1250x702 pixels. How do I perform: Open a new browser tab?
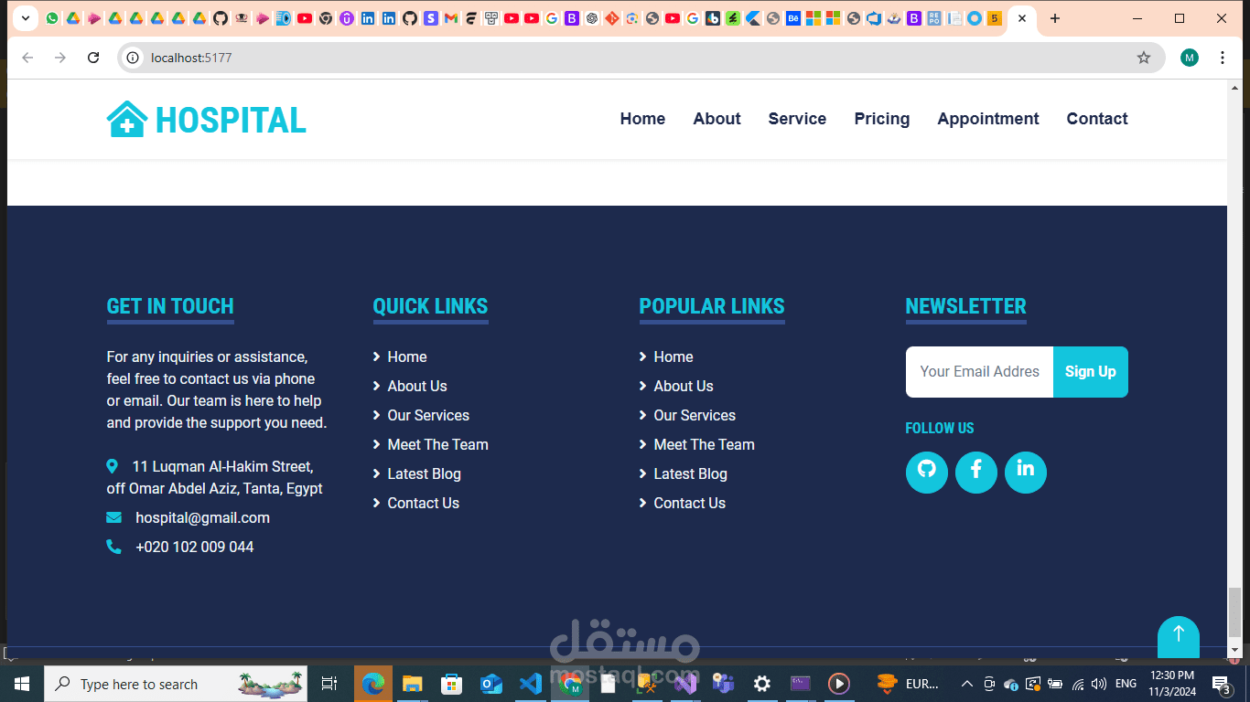pyautogui.click(x=1055, y=18)
